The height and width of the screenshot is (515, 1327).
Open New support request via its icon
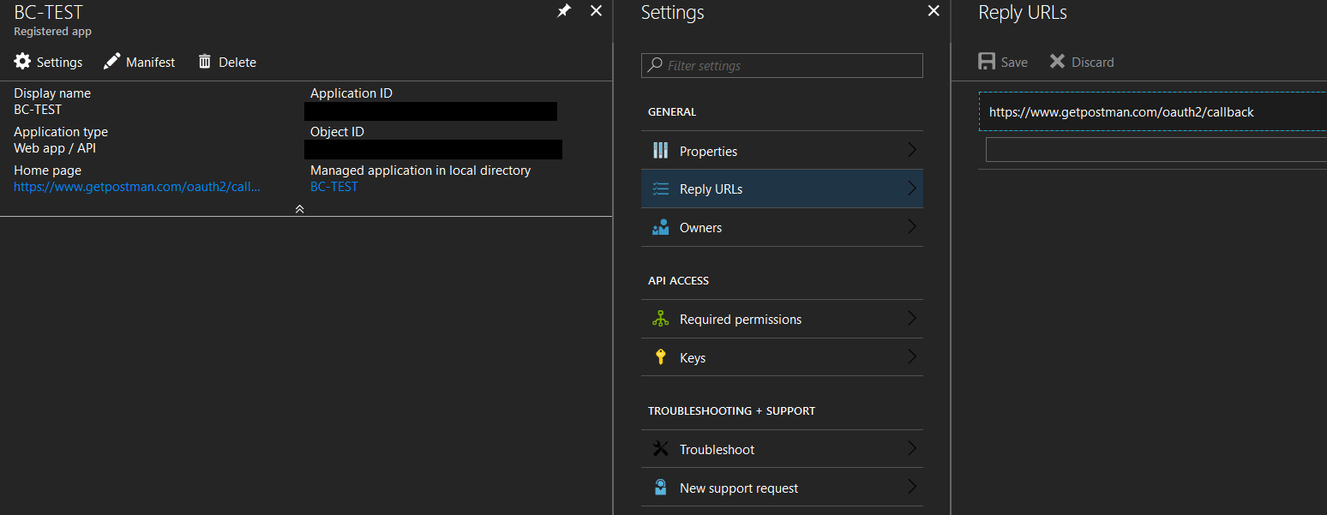click(x=660, y=487)
